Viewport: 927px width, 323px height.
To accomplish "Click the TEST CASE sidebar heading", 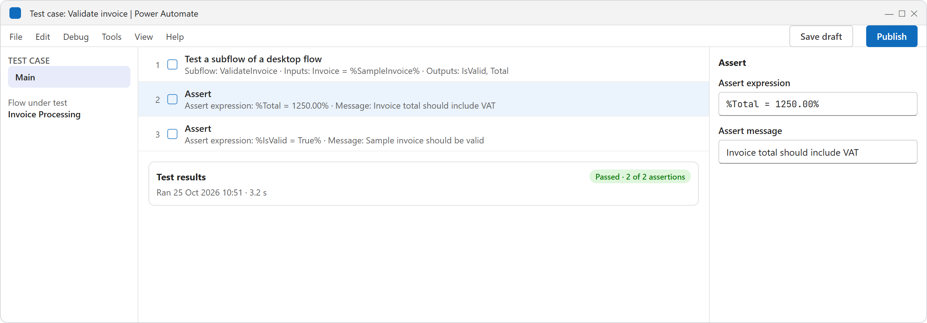I will (x=29, y=60).
